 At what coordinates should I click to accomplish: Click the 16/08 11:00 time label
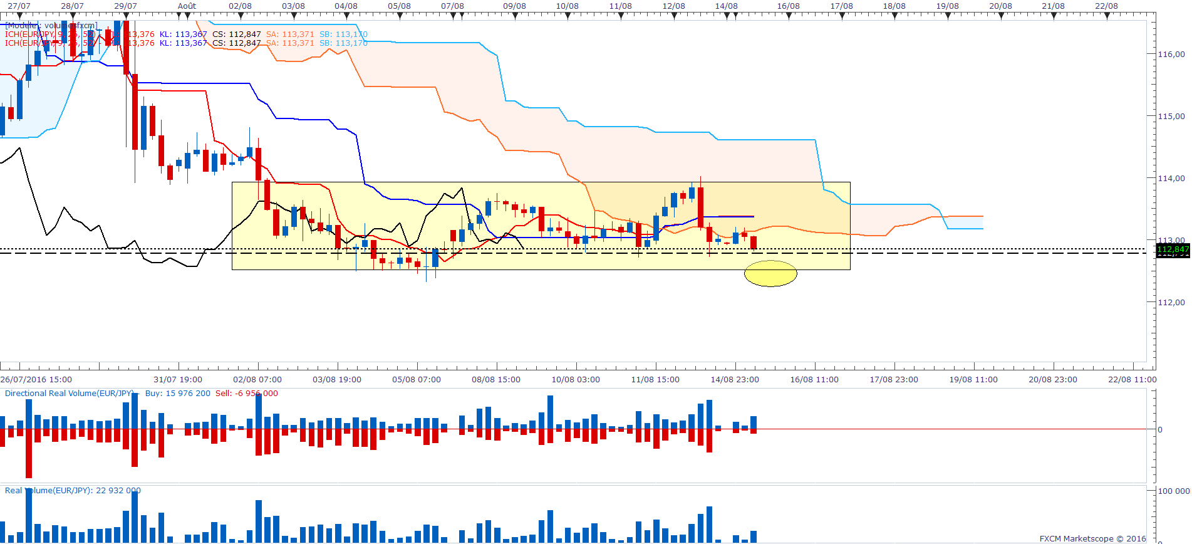pyautogui.click(x=814, y=380)
